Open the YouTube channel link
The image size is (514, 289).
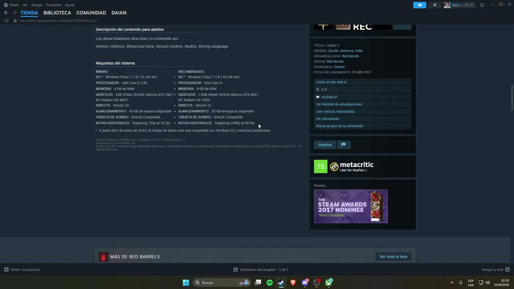pyautogui.click(x=363, y=97)
